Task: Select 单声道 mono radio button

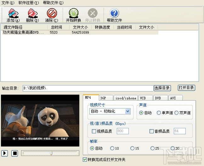Action: 159,113
